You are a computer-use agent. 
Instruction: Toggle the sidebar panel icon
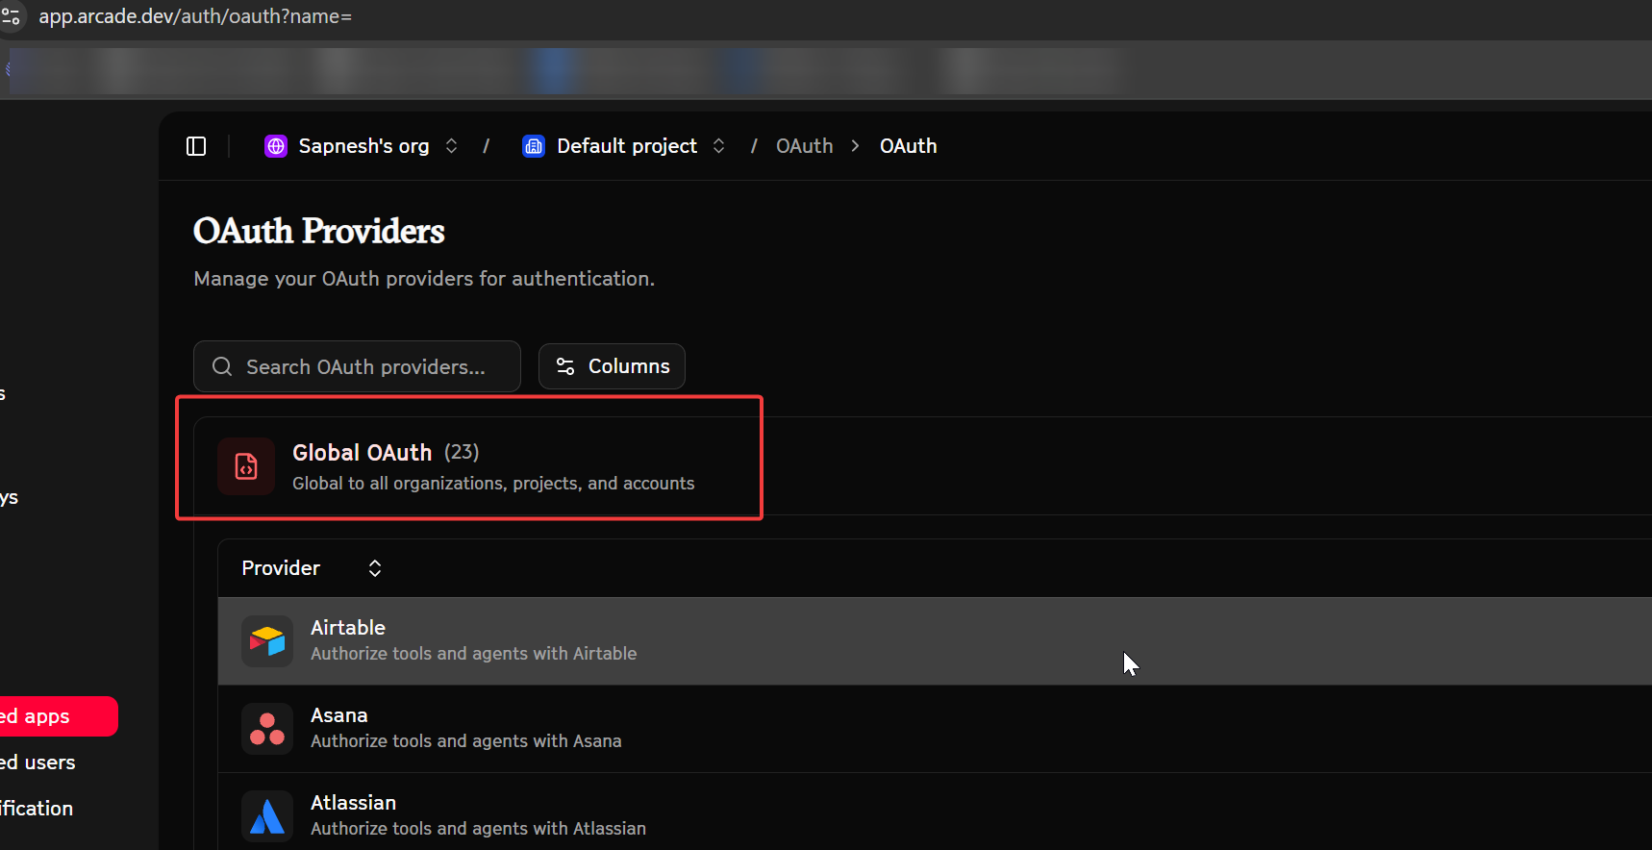(196, 146)
